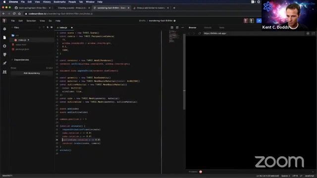Open the CodeSandbox File menu

[x=13, y=21]
